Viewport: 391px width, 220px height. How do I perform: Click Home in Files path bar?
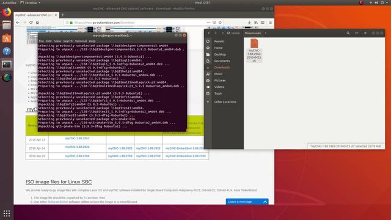click(233, 33)
